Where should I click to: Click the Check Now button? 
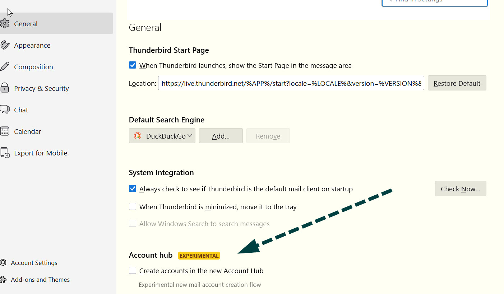pyautogui.click(x=460, y=189)
